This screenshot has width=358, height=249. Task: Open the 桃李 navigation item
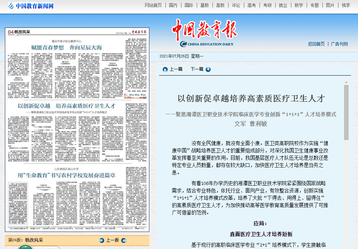pos(346,5)
